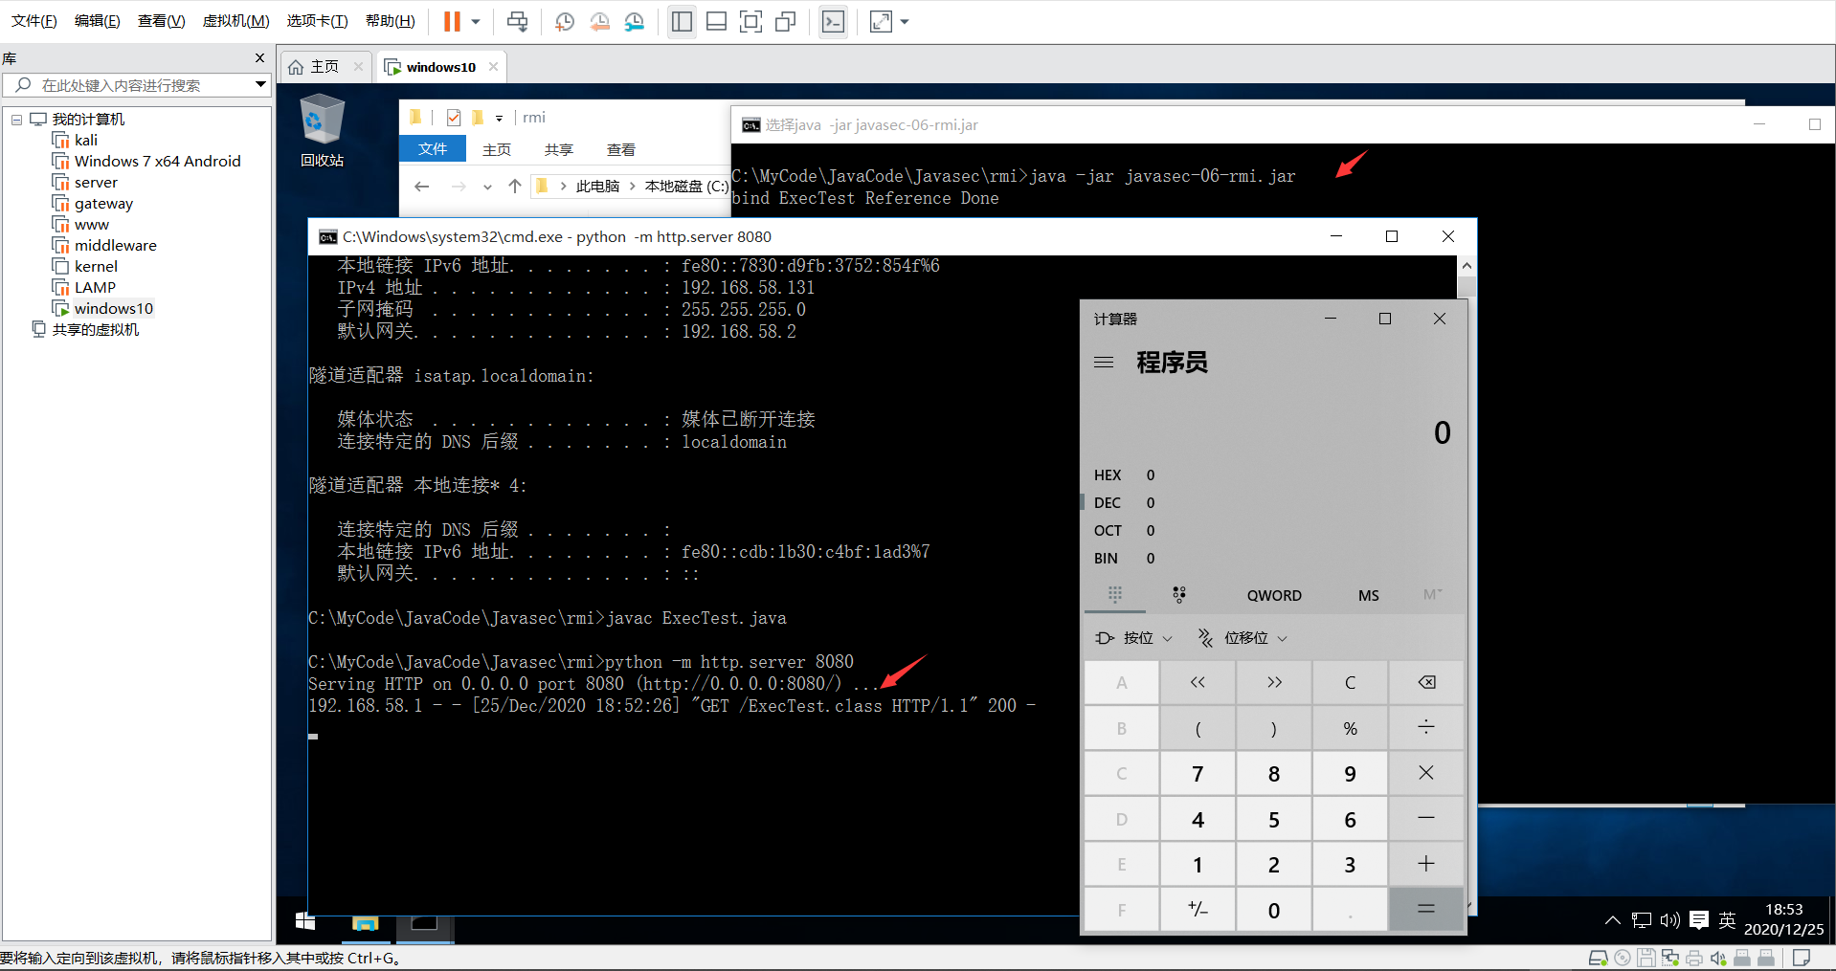Click the calculator backspace key
The width and height of the screenshot is (1836, 971).
(x=1426, y=682)
